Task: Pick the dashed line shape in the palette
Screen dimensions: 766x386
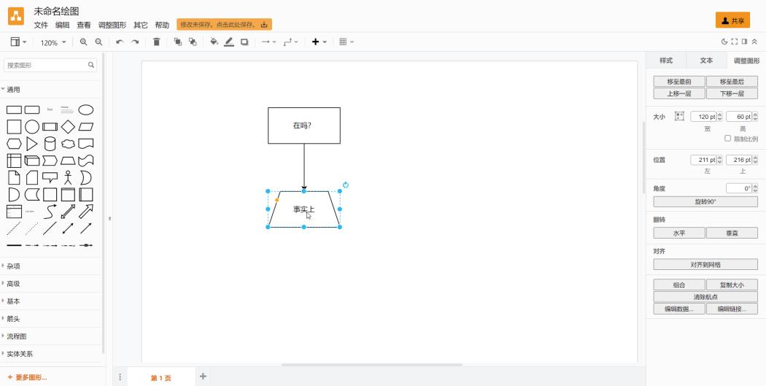Action: [14, 228]
